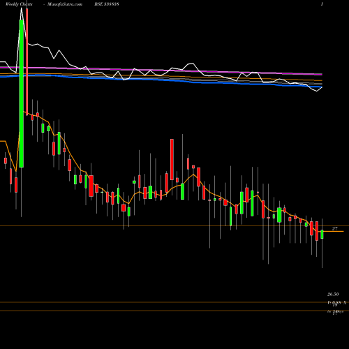Click the 'MunafaSutra.com' label
This screenshot has height=349, width=349.
tap(65, 4)
